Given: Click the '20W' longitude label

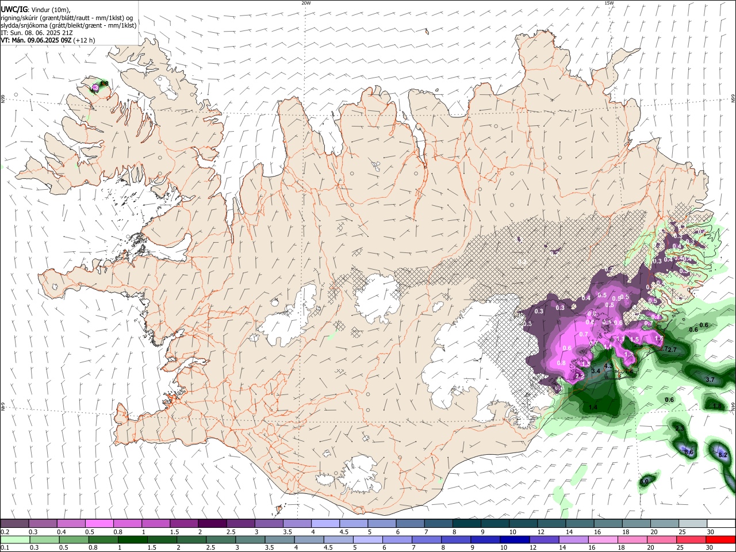Looking at the screenshot, I should tap(306, 3).
